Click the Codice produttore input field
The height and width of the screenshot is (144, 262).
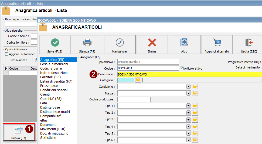pyautogui.click(x=134, y=100)
